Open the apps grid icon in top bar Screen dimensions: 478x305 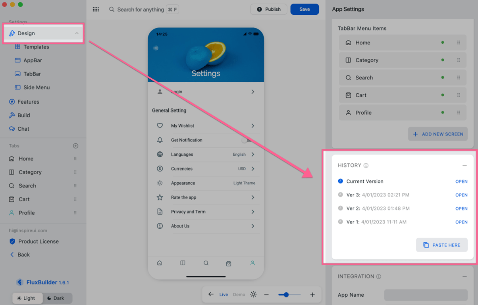(x=96, y=9)
